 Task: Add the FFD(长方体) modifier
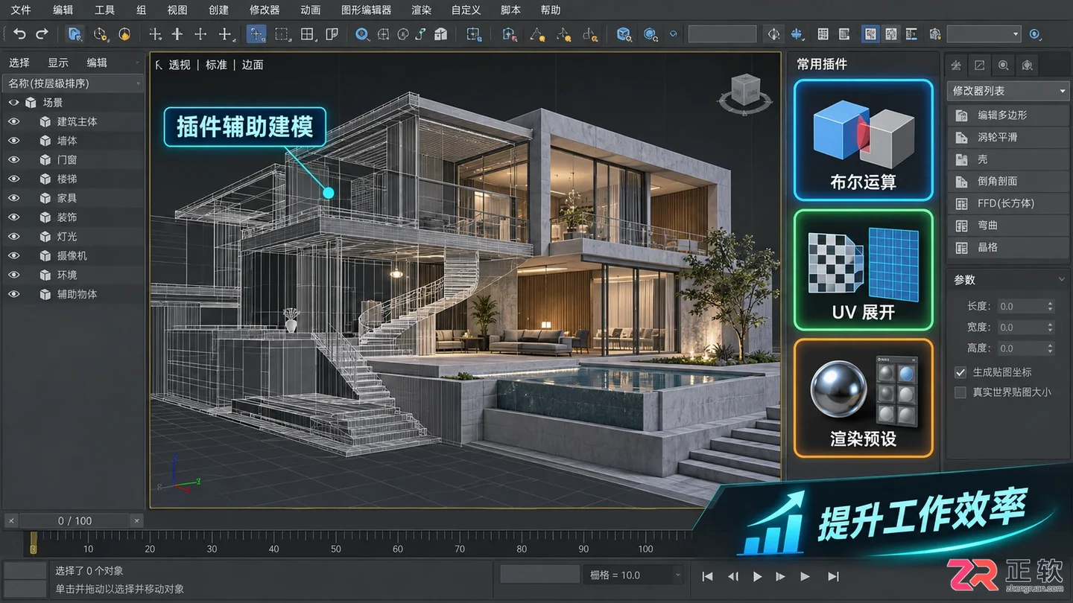[x=1008, y=203]
